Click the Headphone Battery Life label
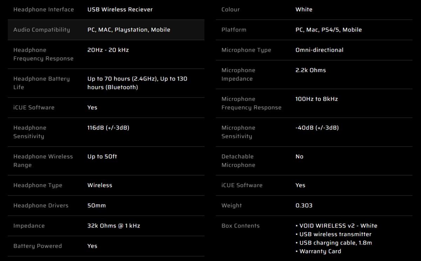 point(41,83)
